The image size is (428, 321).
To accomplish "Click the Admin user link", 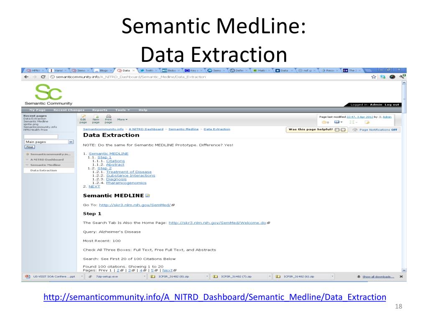I will 387,117.
